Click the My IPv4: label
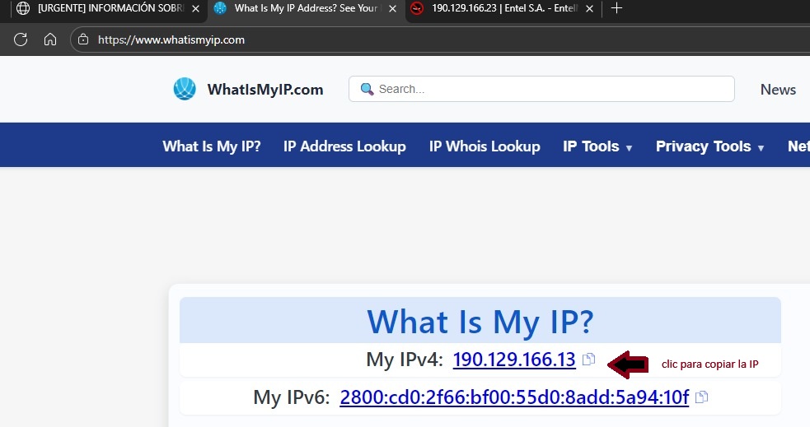The width and height of the screenshot is (810, 427). pos(405,359)
